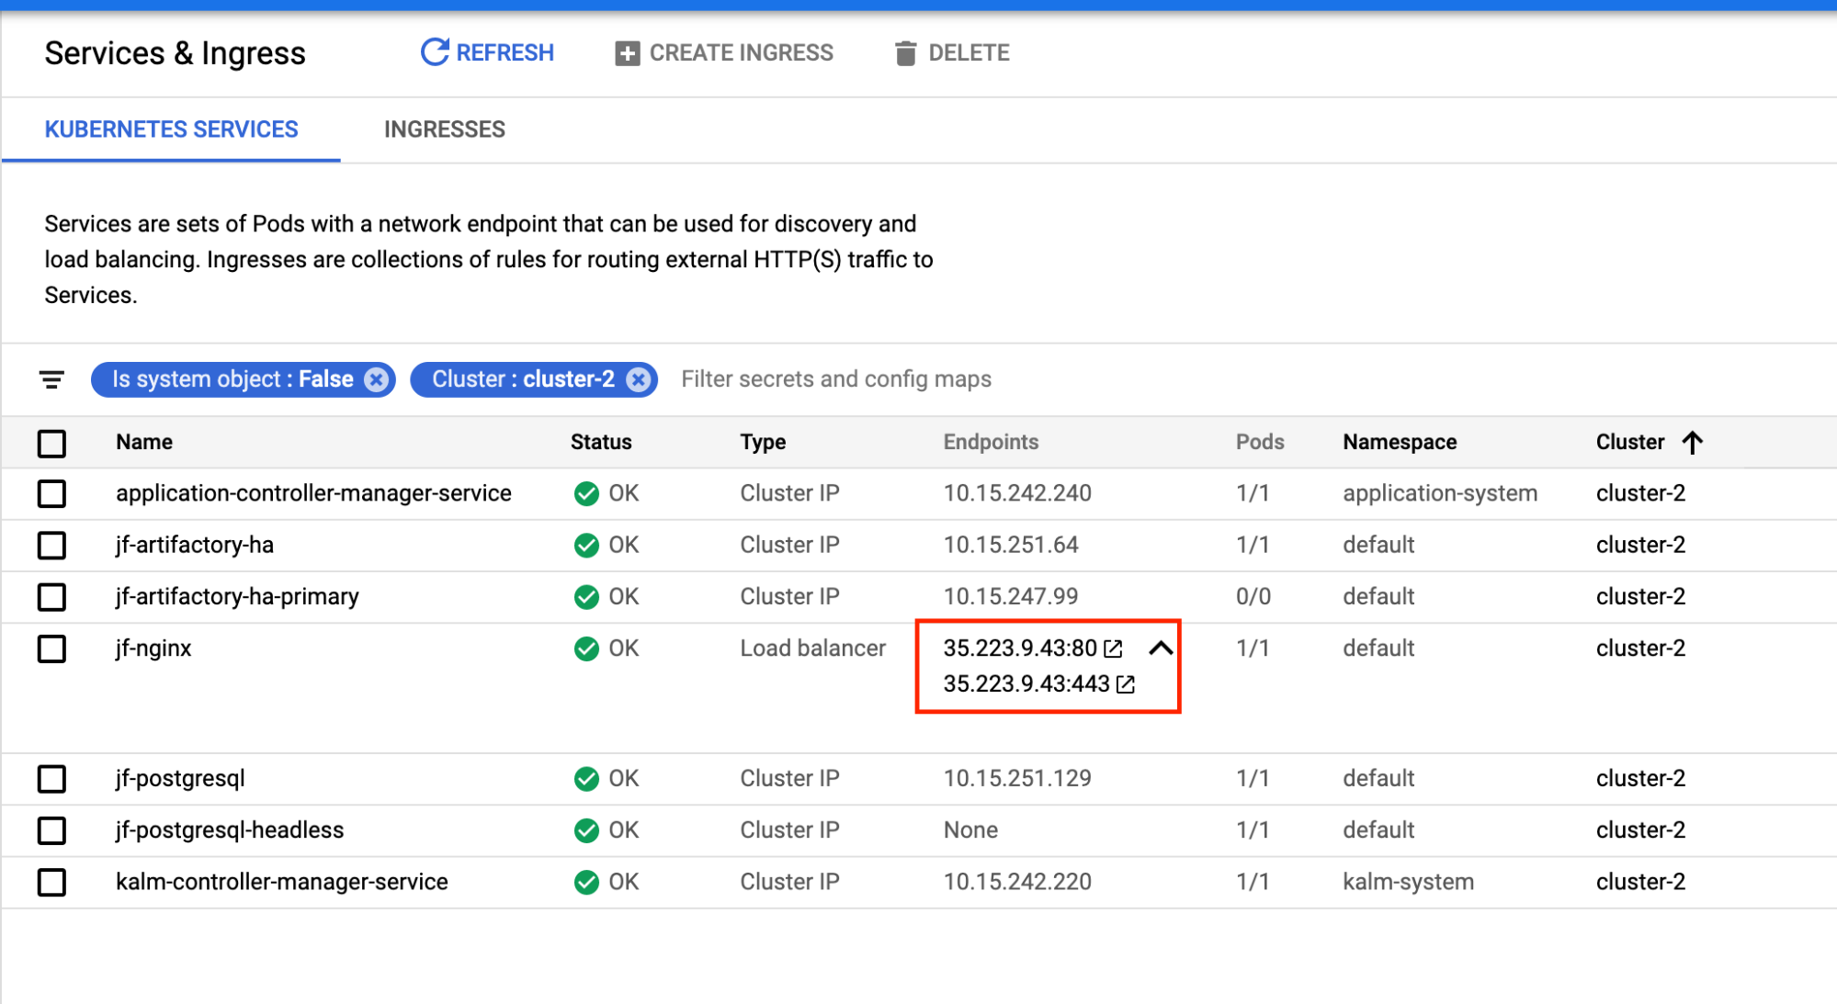Click the Delete trash can icon
This screenshot has width=1837, height=1004.
click(x=905, y=53)
